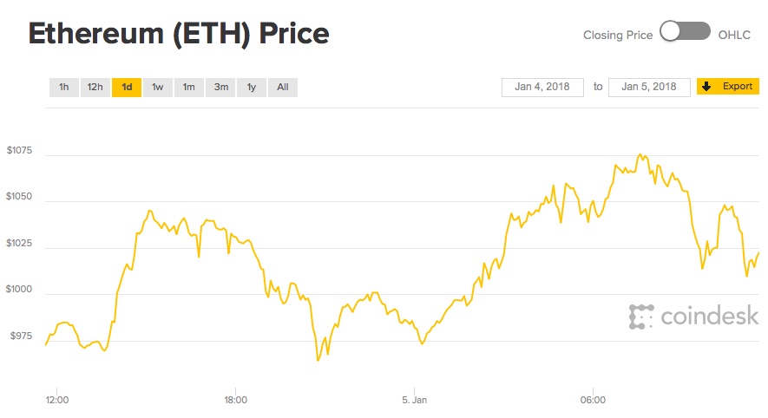The image size is (768, 418).
Task: Show the 3m price range
Action: click(x=220, y=87)
